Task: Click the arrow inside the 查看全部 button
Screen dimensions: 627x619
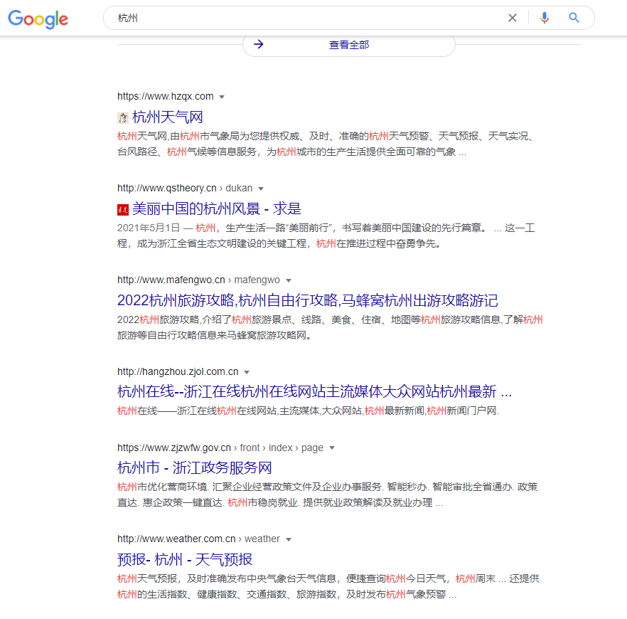Action: pyautogui.click(x=258, y=44)
